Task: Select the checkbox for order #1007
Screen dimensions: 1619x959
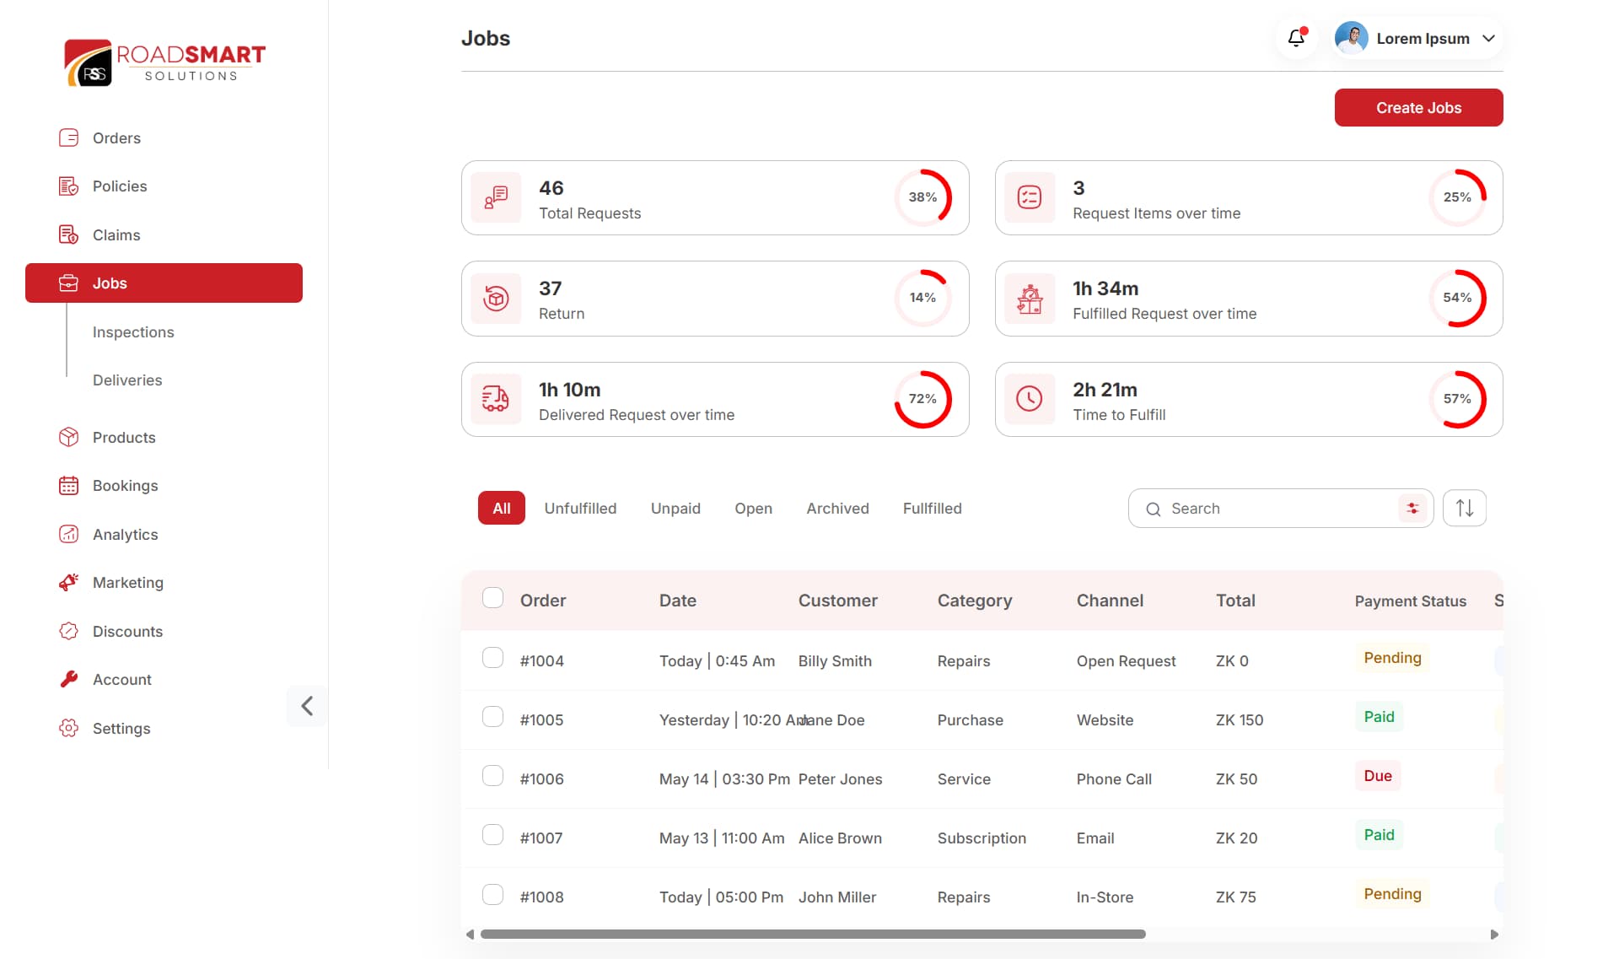Action: (492, 835)
